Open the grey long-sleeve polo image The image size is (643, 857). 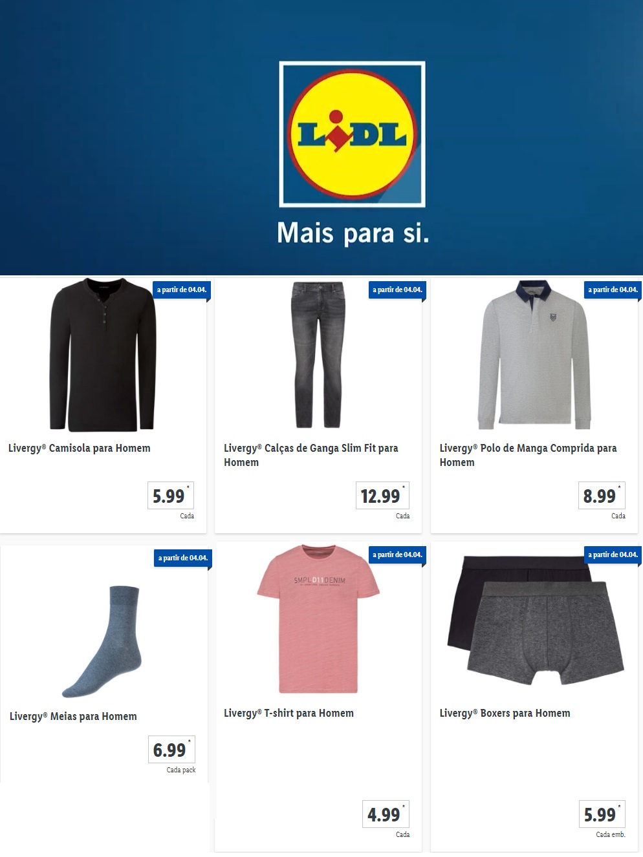coord(534,355)
